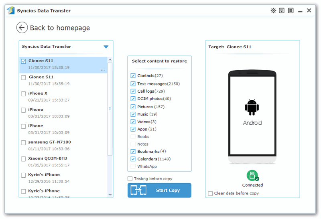Click the backup list scroll down arrow
This screenshot has width=321, height=219.
(x=110, y=195)
